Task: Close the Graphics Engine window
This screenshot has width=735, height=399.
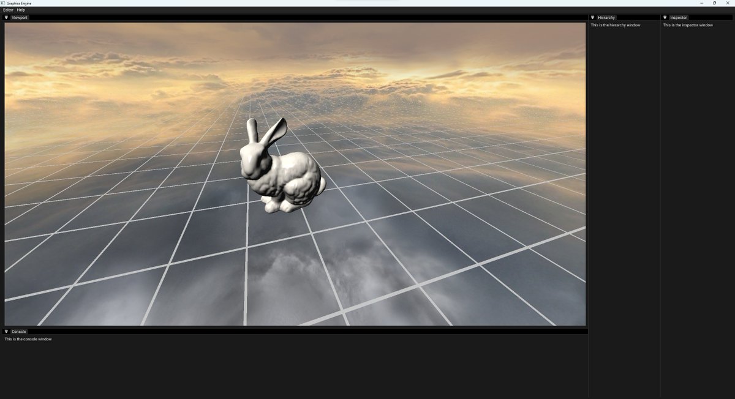Action: [728, 3]
